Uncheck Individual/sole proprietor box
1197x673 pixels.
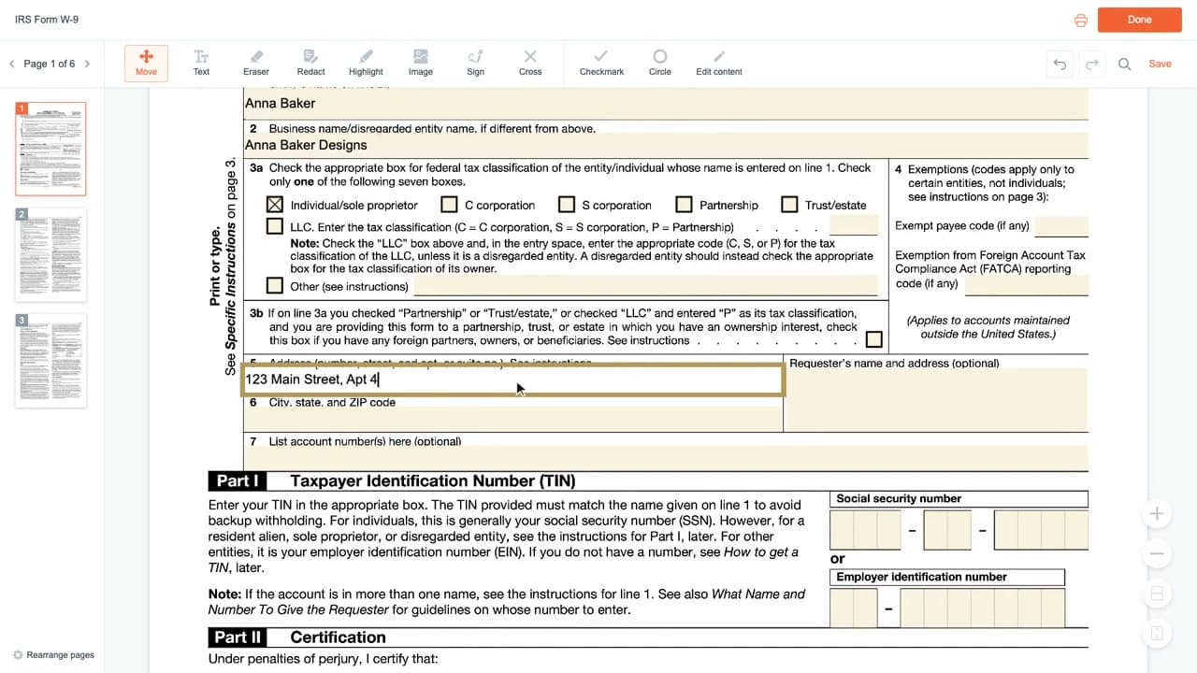pyautogui.click(x=275, y=204)
